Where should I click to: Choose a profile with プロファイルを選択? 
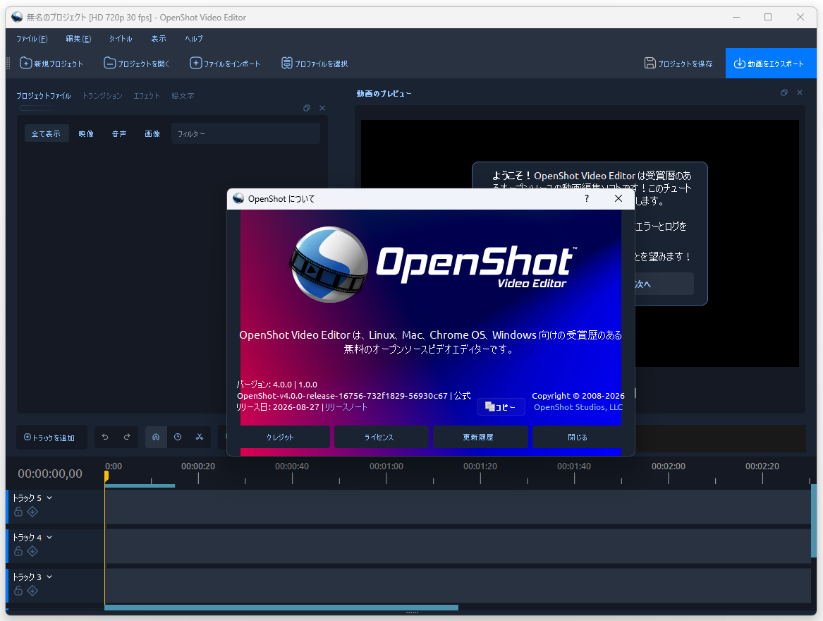pos(315,64)
